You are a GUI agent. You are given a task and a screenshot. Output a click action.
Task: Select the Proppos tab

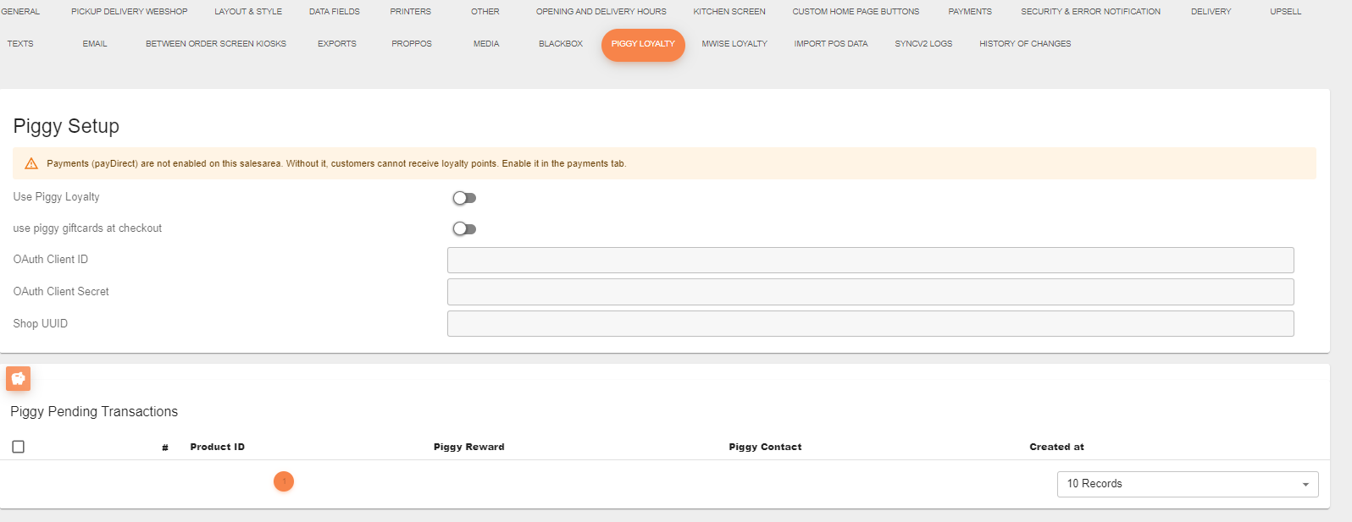click(x=412, y=44)
